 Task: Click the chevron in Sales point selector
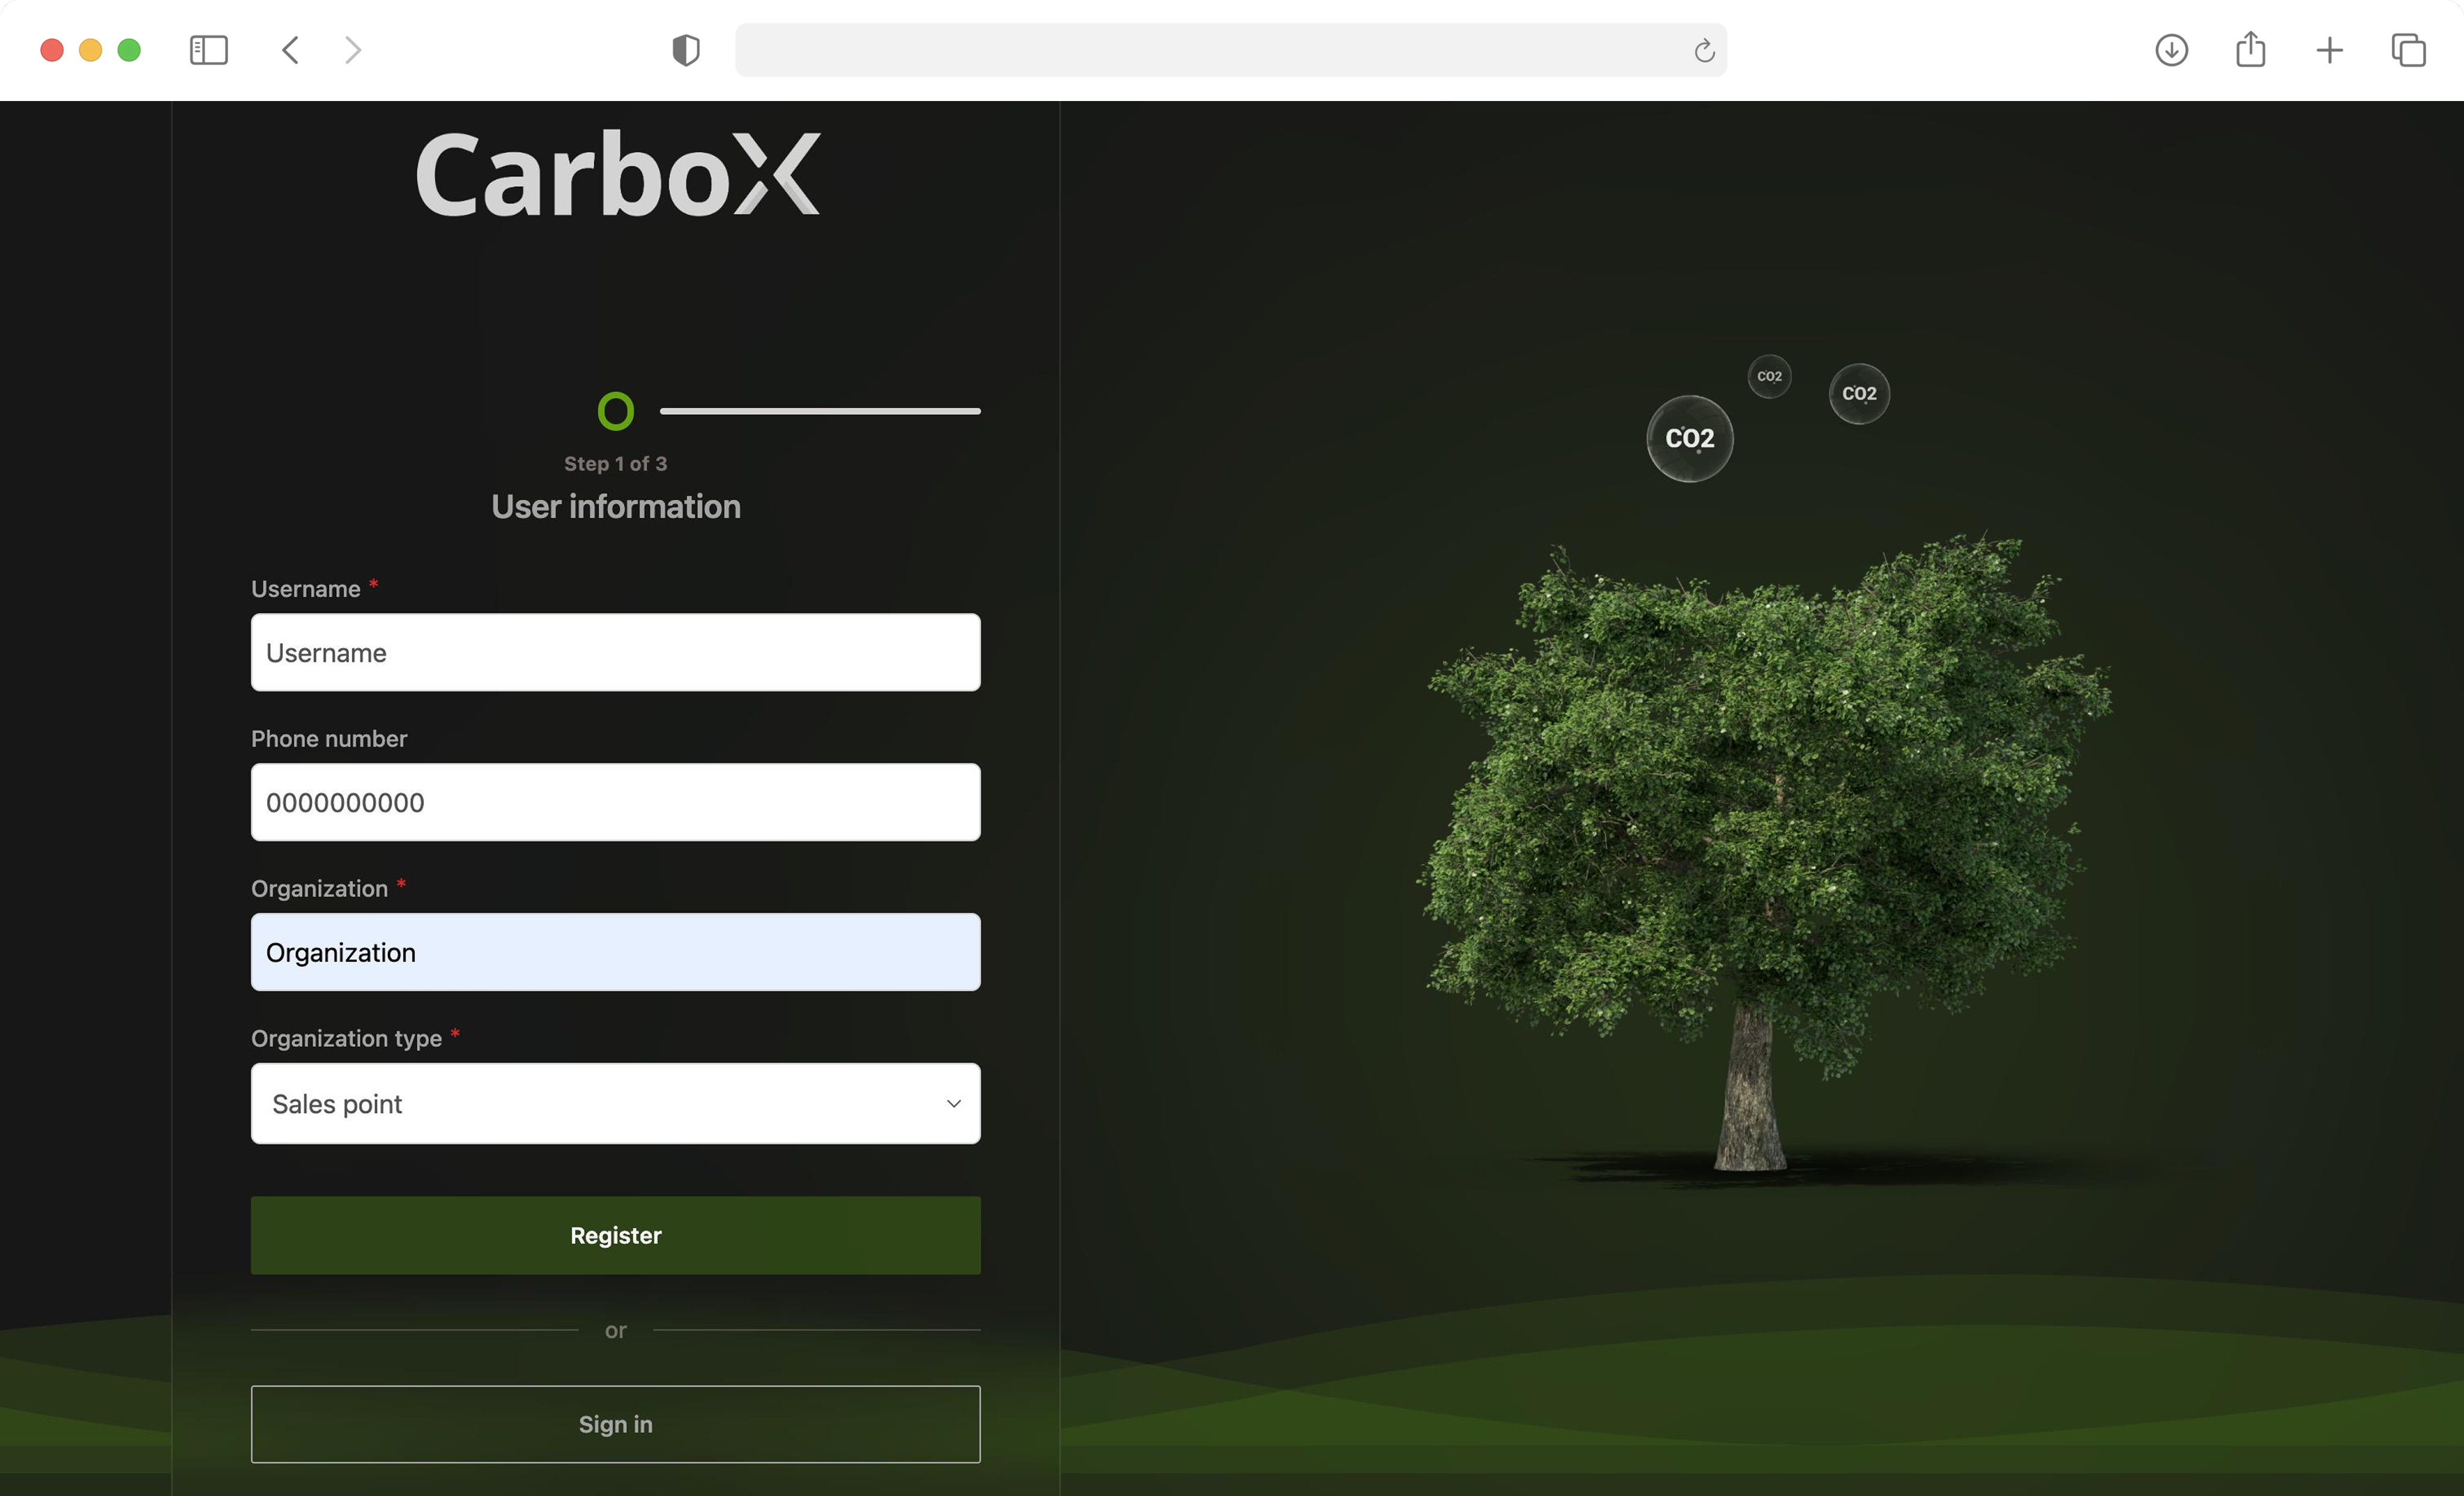[x=953, y=1103]
